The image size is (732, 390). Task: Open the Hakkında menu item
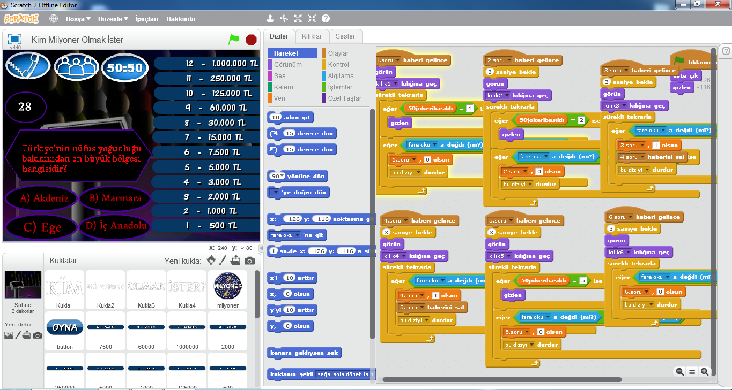(181, 19)
